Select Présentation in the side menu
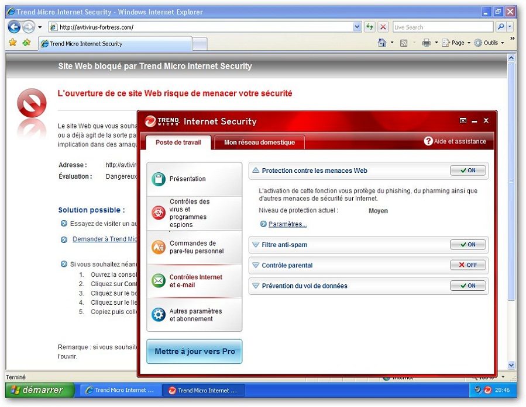The width and height of the screenshot is (526, 407). [194, 179]
